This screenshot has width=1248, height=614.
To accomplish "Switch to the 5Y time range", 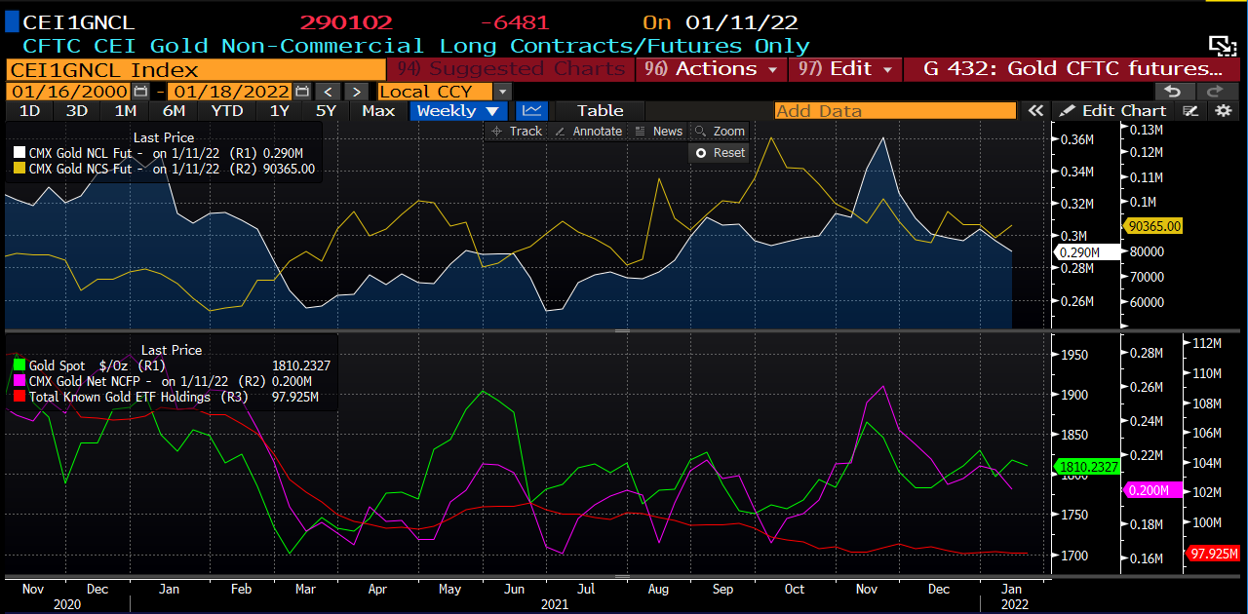I will tap(326, 111).
